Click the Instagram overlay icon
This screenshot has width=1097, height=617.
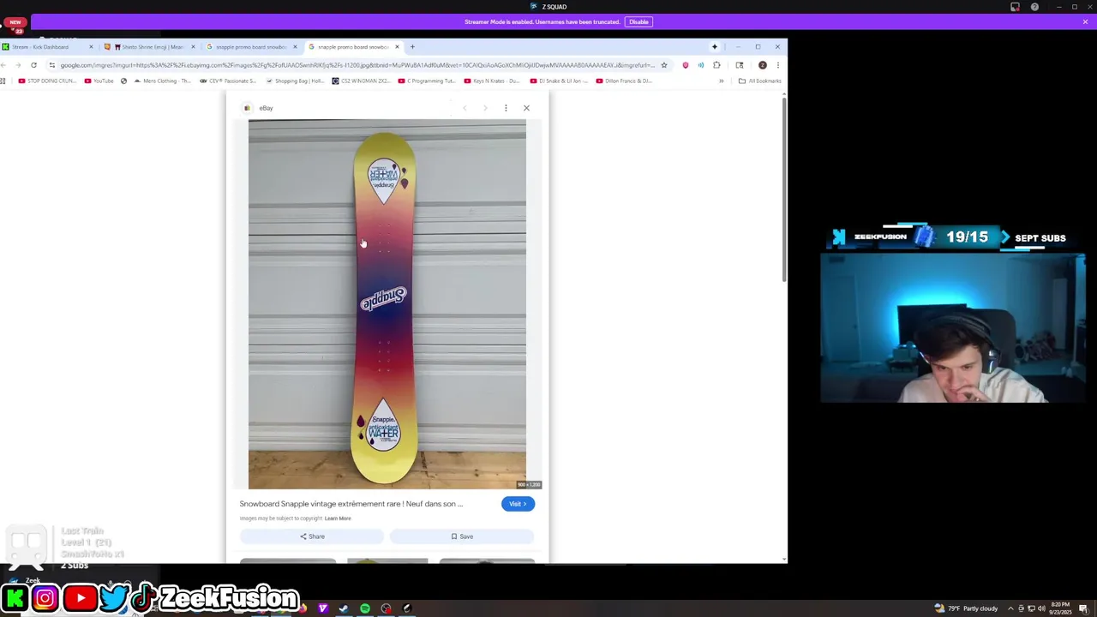pyautogui.click(x=45, y=597)
